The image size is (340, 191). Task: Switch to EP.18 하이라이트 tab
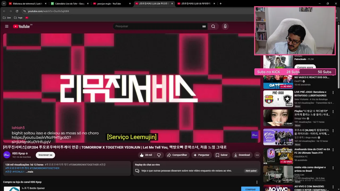[x=196, y=4]
